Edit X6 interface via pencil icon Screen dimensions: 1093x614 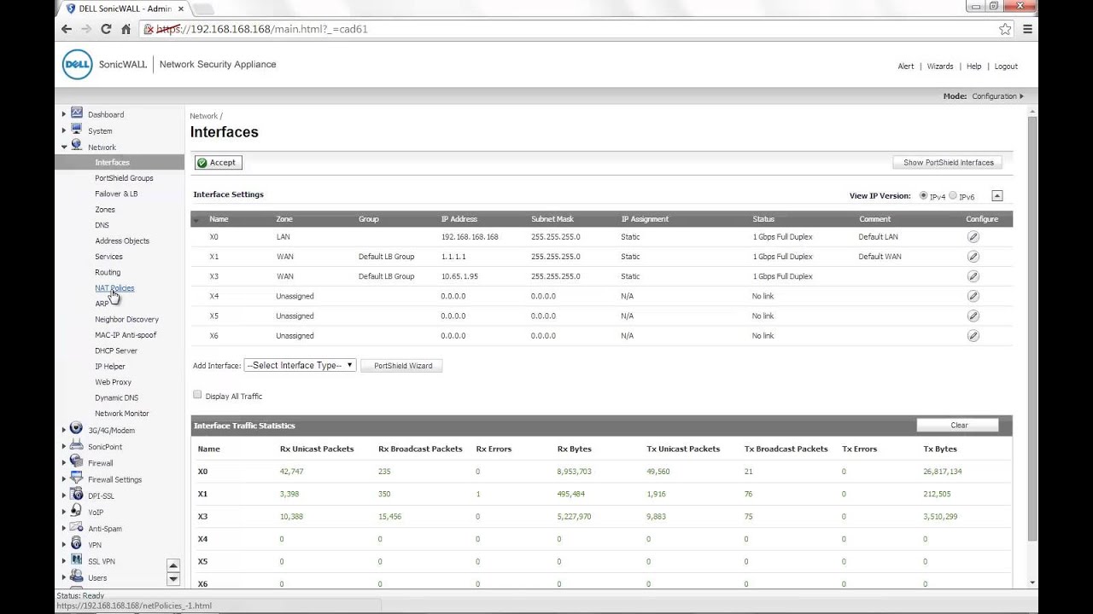tap(973, 336)
